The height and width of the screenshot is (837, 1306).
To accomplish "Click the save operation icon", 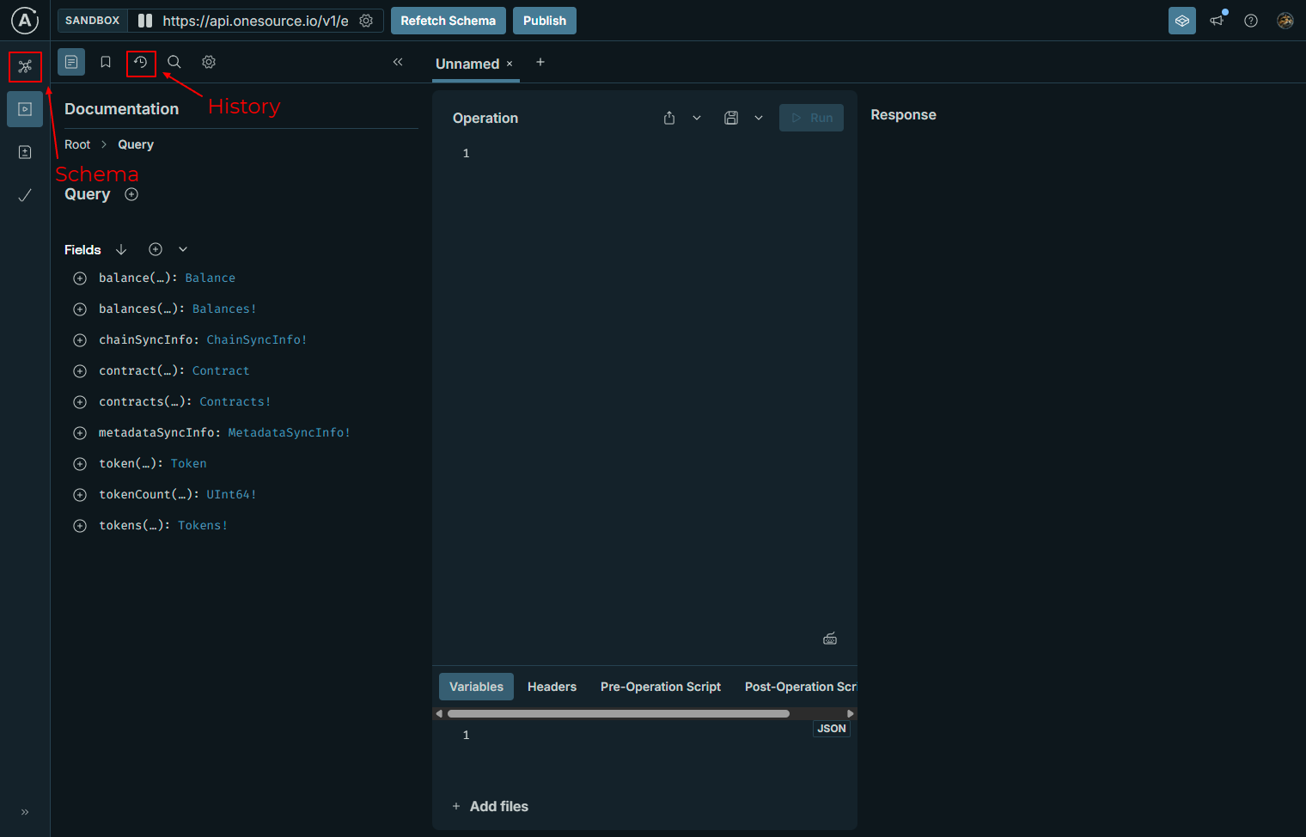I will point(731,118).
